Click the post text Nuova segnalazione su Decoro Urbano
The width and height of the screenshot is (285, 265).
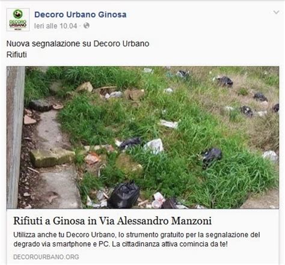point(78,44)
